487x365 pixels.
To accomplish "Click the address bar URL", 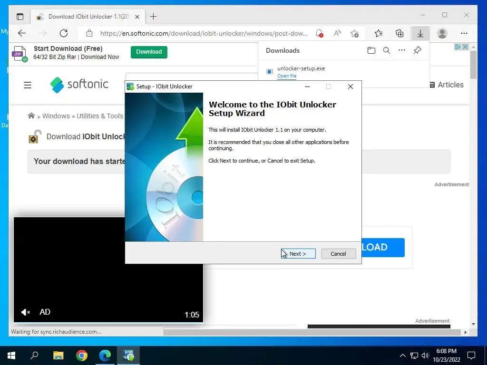I will click(x=204, y=33).
